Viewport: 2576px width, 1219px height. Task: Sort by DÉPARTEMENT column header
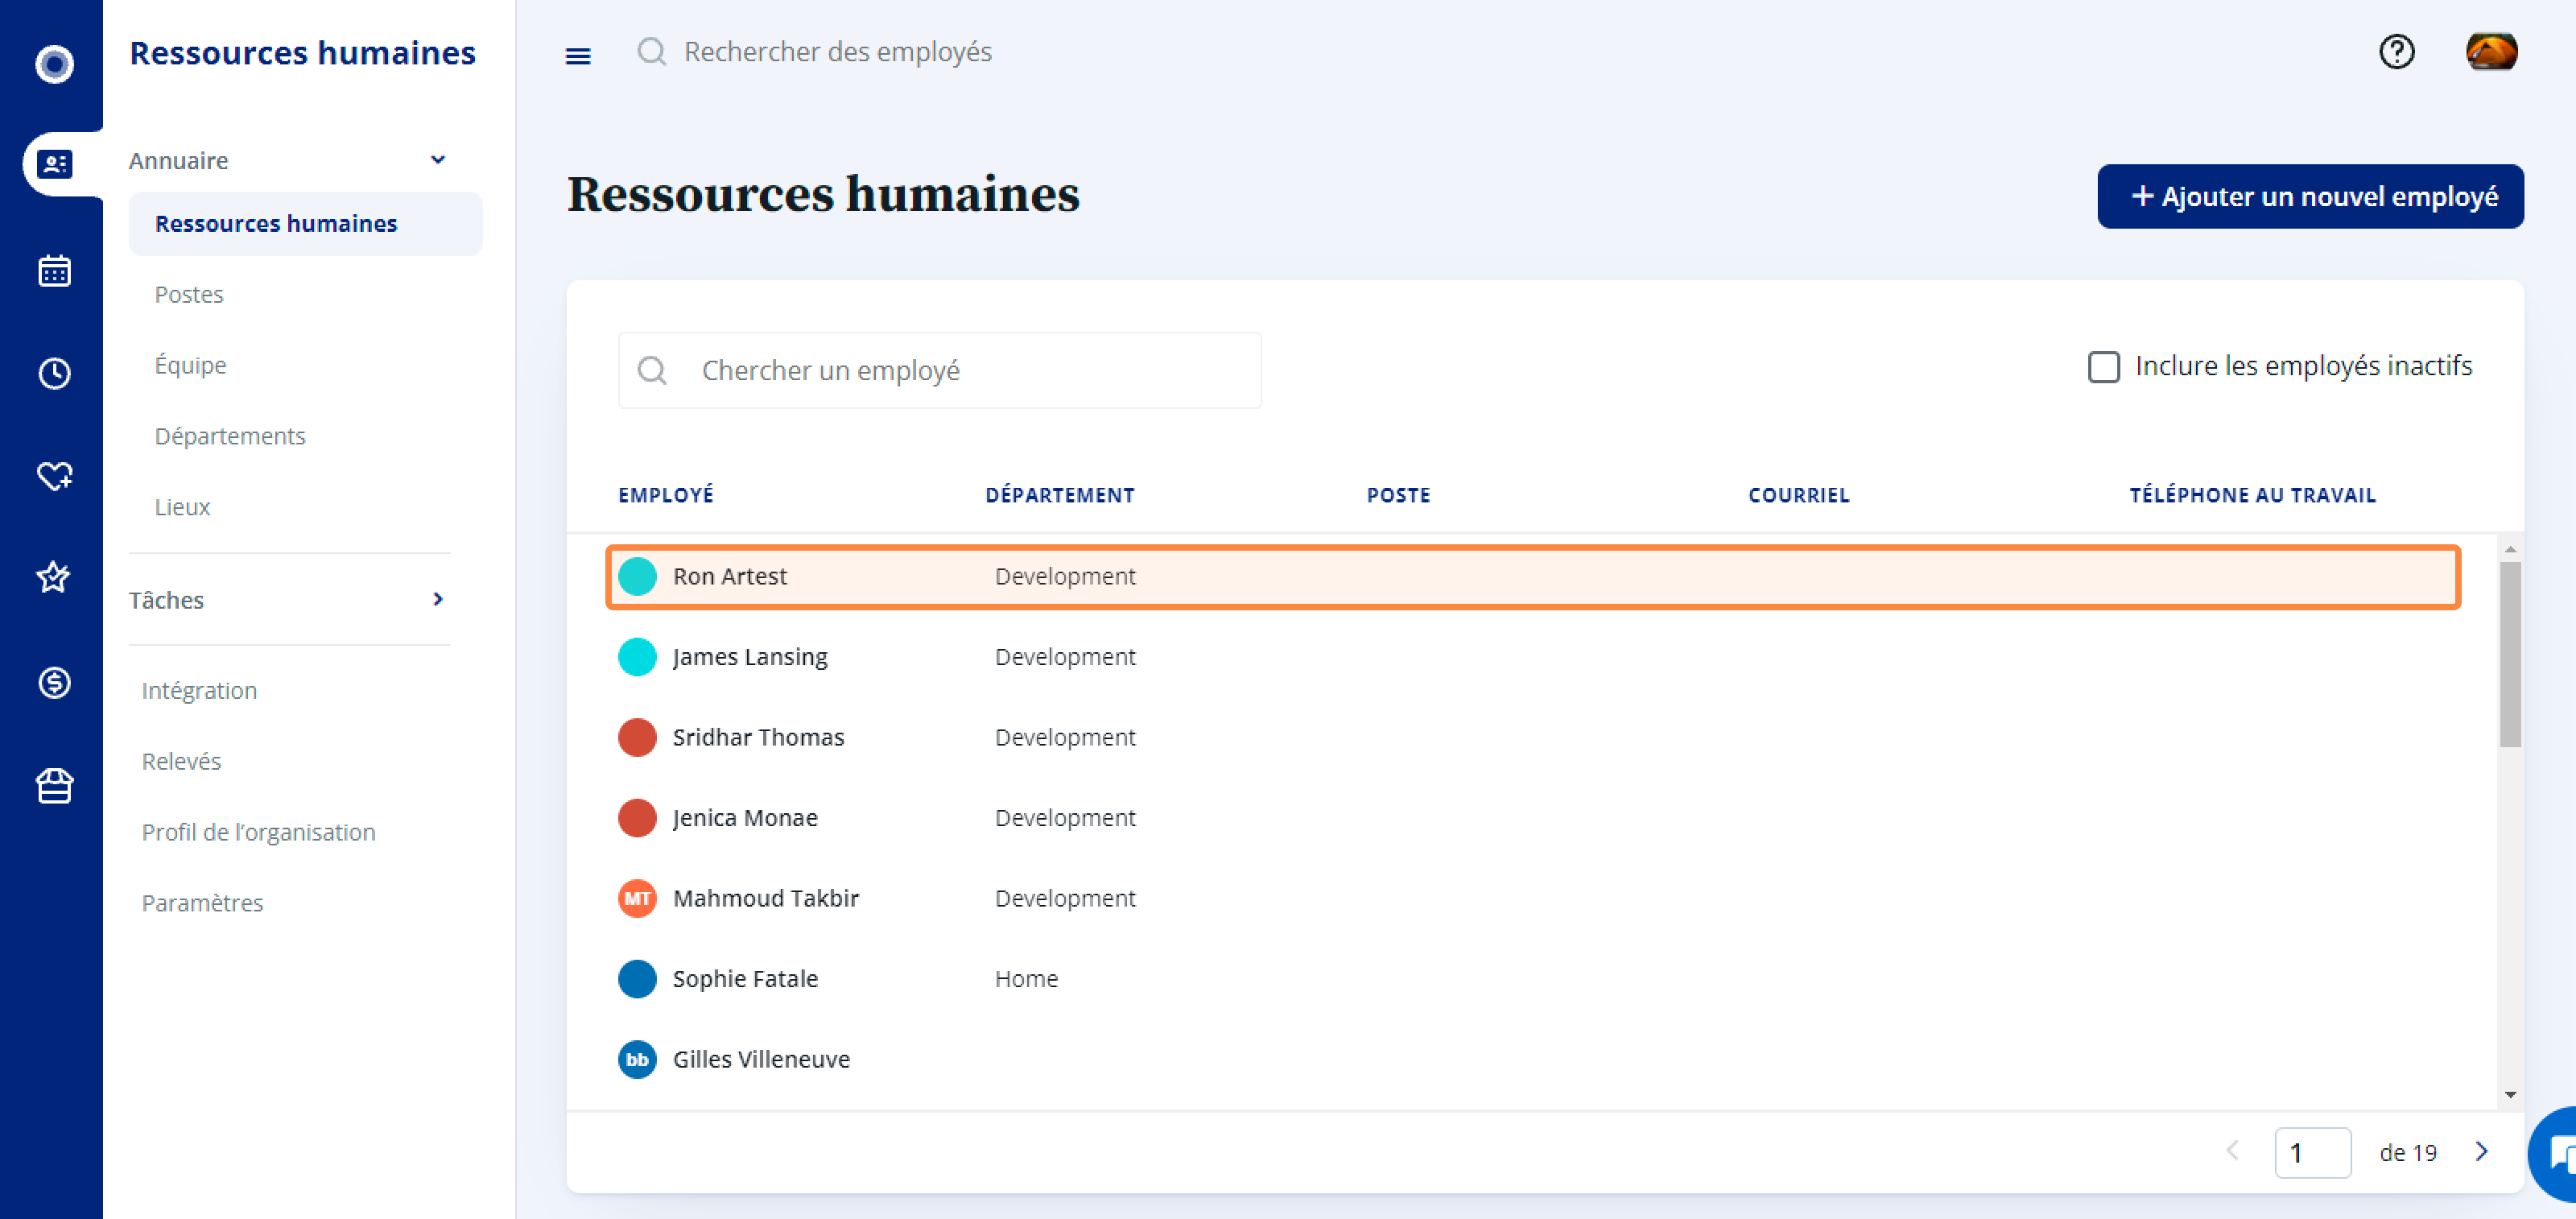[1059, 496]
